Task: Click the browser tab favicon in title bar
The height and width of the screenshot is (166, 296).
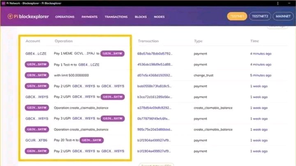Action: tap(3, 3)
